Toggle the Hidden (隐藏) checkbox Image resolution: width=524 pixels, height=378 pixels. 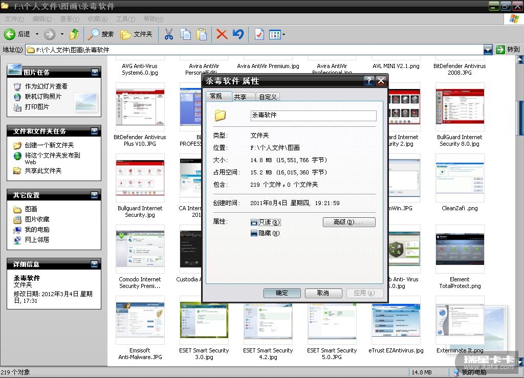tap(254, 233)
